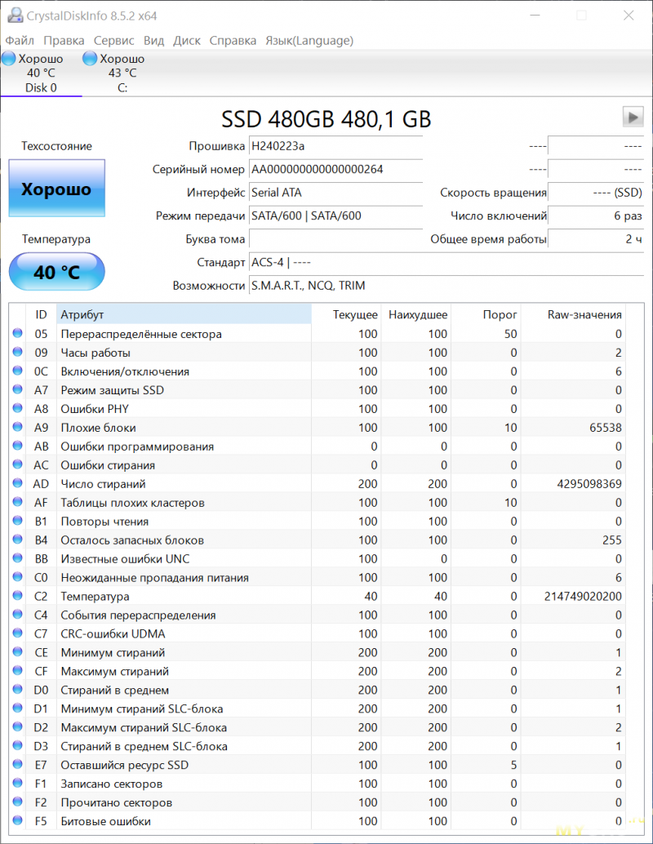
Task: Click the Стандарт field ACS-4
Action: pos(446,262)
